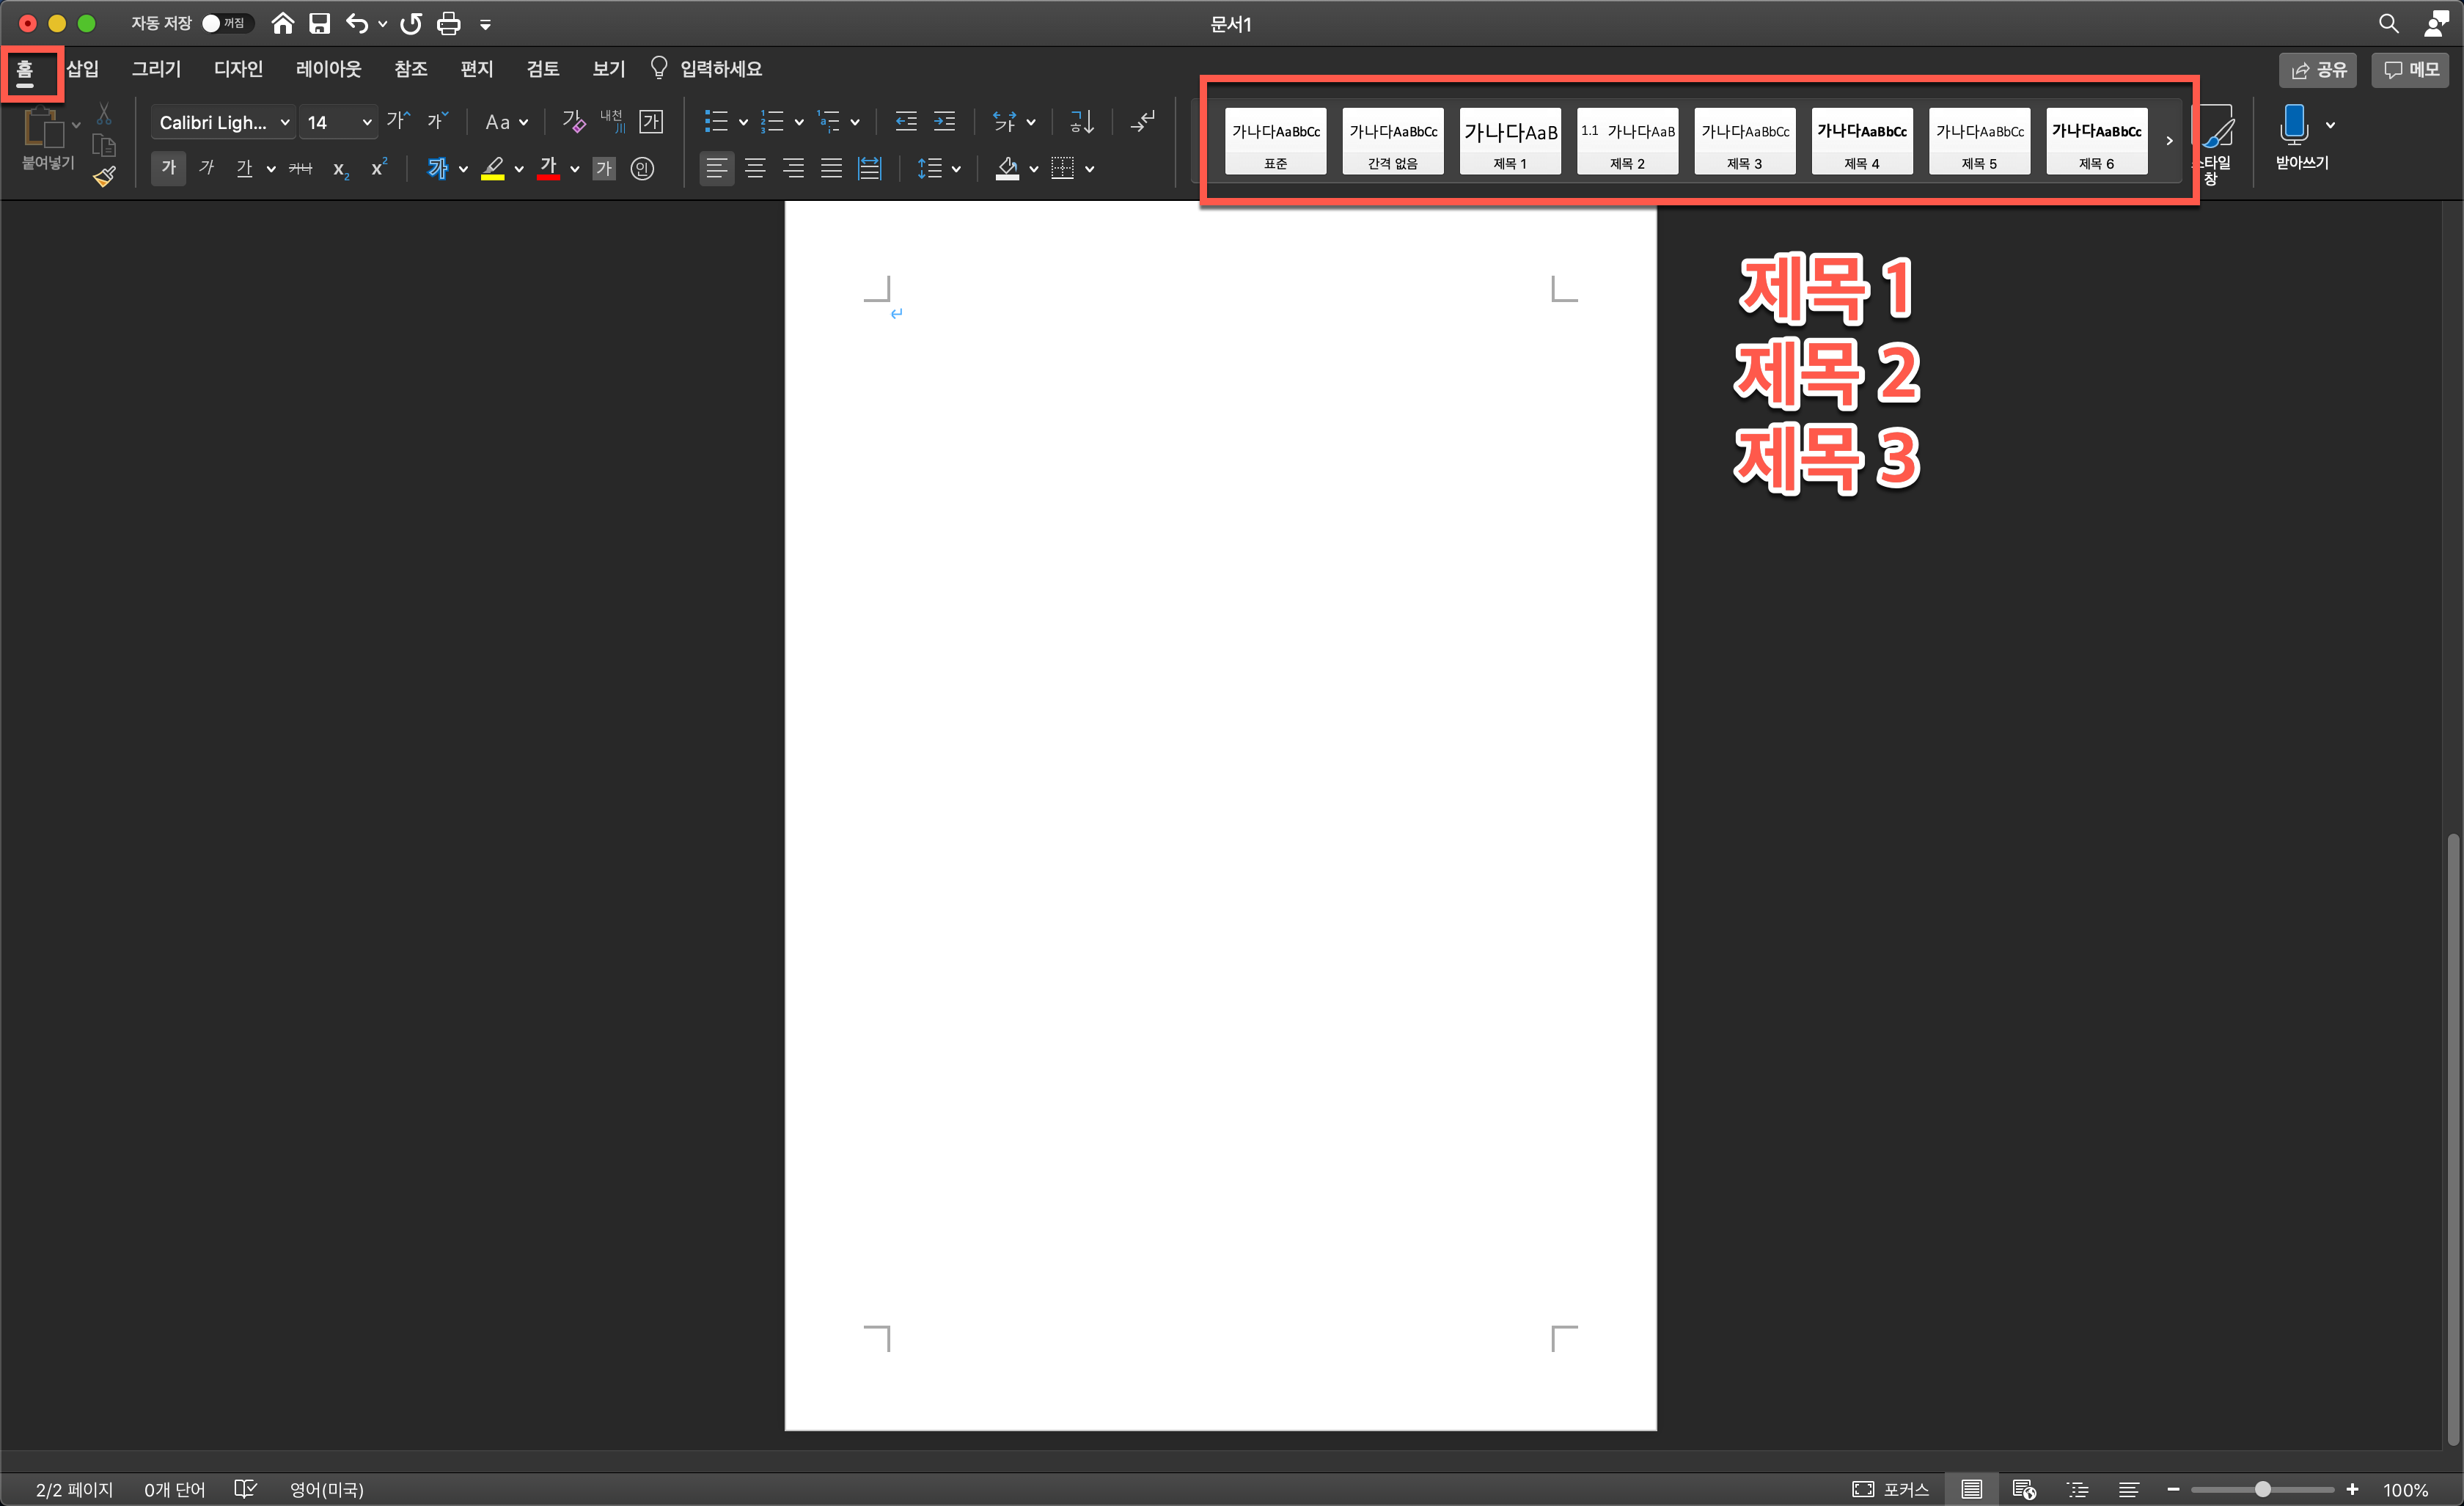Switch to the 삽입 tab
The width and height of the screenshot is (2464, 1506).
[x=83, y=69]
